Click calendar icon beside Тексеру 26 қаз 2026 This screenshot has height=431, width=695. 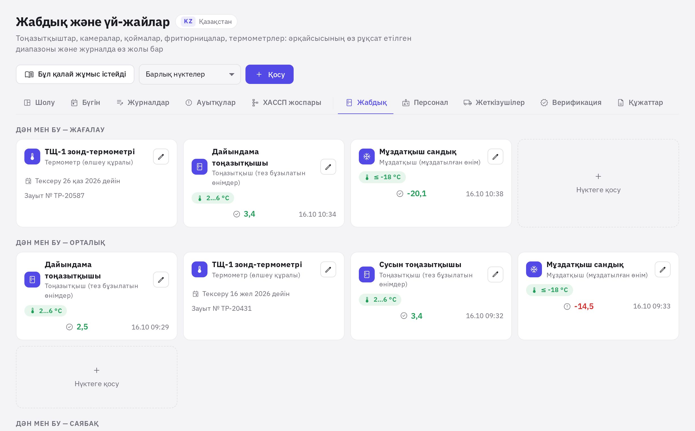pos(28,181)
